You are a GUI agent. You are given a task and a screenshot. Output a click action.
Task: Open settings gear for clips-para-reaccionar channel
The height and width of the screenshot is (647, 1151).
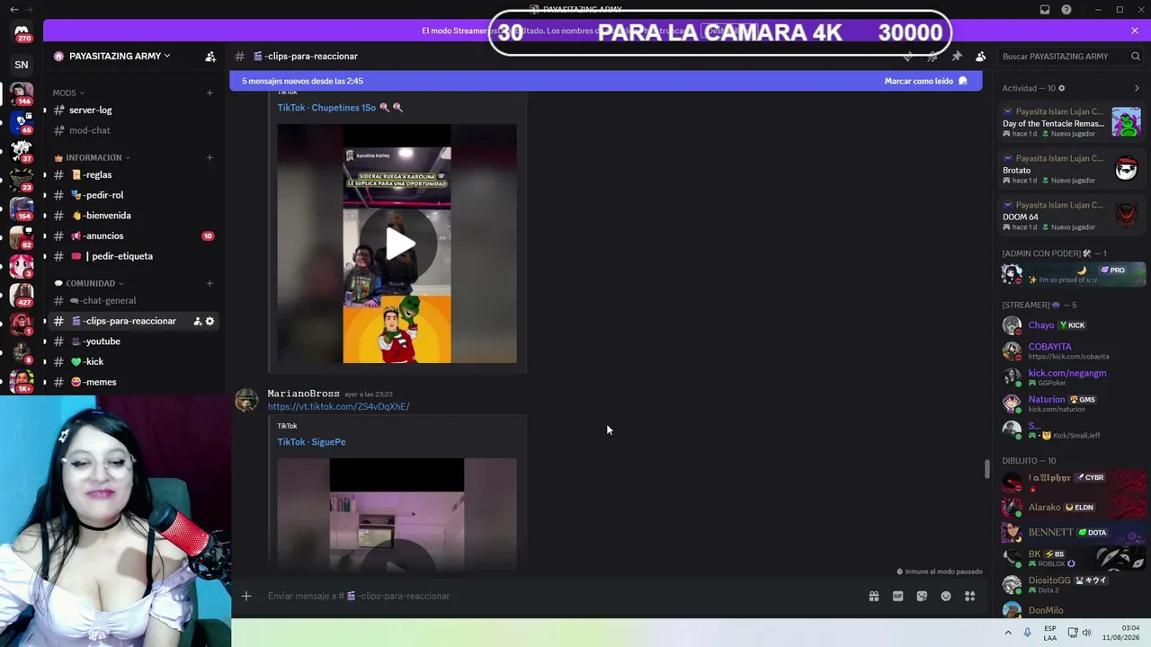coord(210,321)
